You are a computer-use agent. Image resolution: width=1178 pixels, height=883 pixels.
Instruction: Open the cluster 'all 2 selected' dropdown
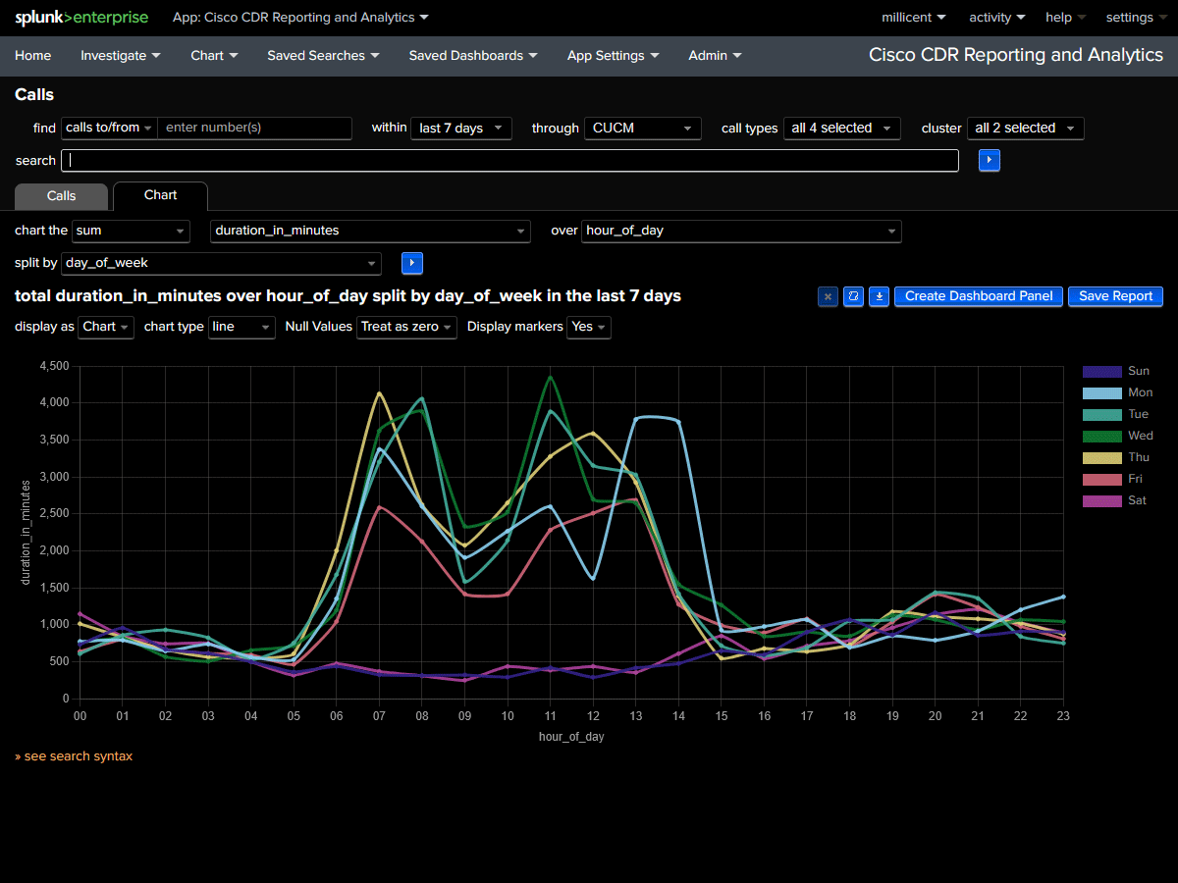(1025, 128)
